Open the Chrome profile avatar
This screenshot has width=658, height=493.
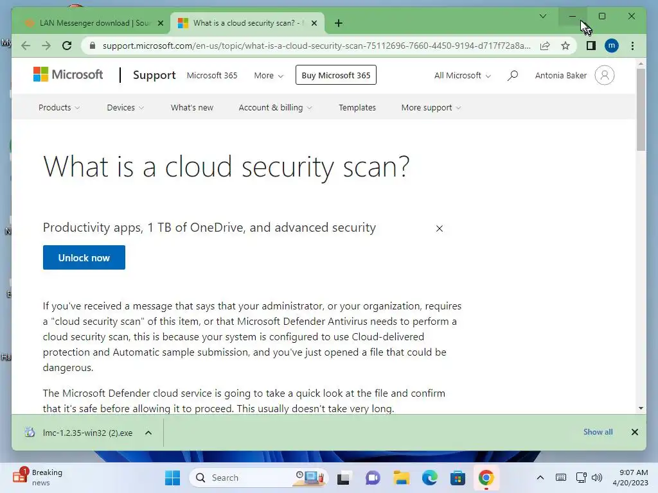click(x=612, y=46)
